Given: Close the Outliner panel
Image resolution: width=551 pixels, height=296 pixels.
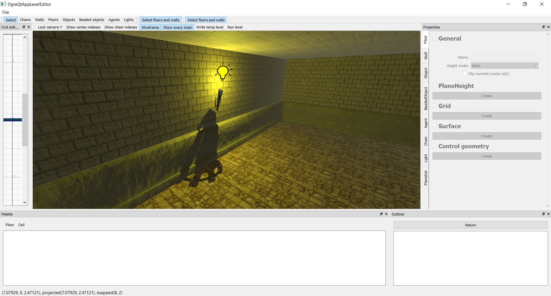Looking at the screenshot, I should pos(548,214).
